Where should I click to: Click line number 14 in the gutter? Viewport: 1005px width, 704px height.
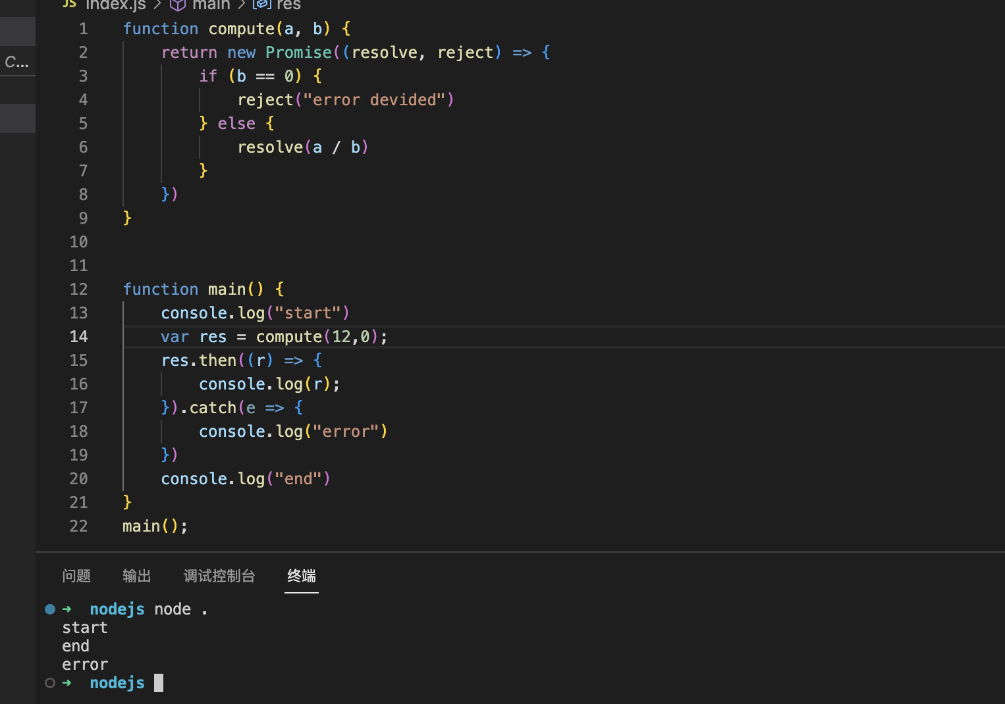coord(78,337)
